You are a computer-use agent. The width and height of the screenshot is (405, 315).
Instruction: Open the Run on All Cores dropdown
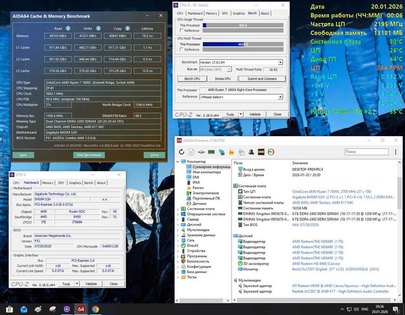229,69
